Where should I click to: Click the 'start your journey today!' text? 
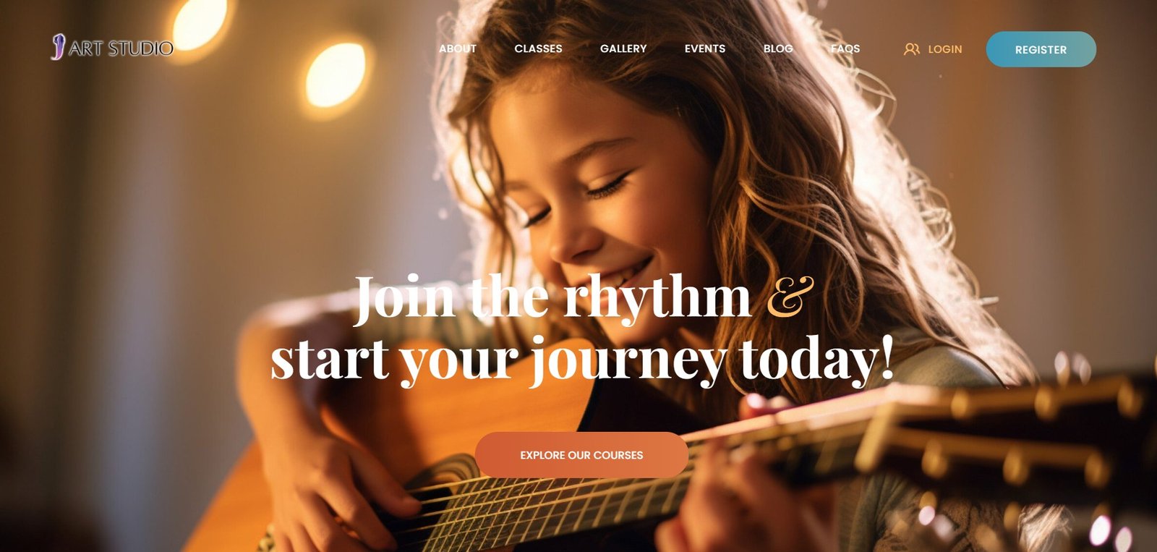click(582, 359)
